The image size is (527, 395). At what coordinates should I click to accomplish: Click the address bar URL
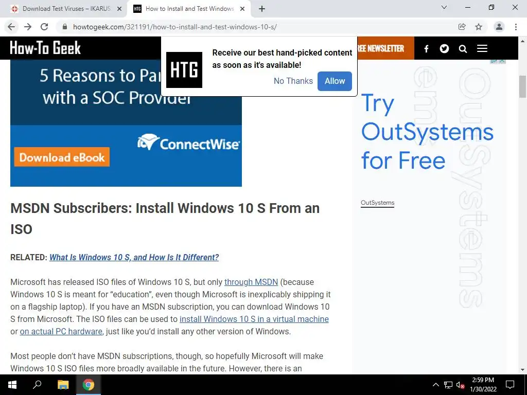[175, 27]
